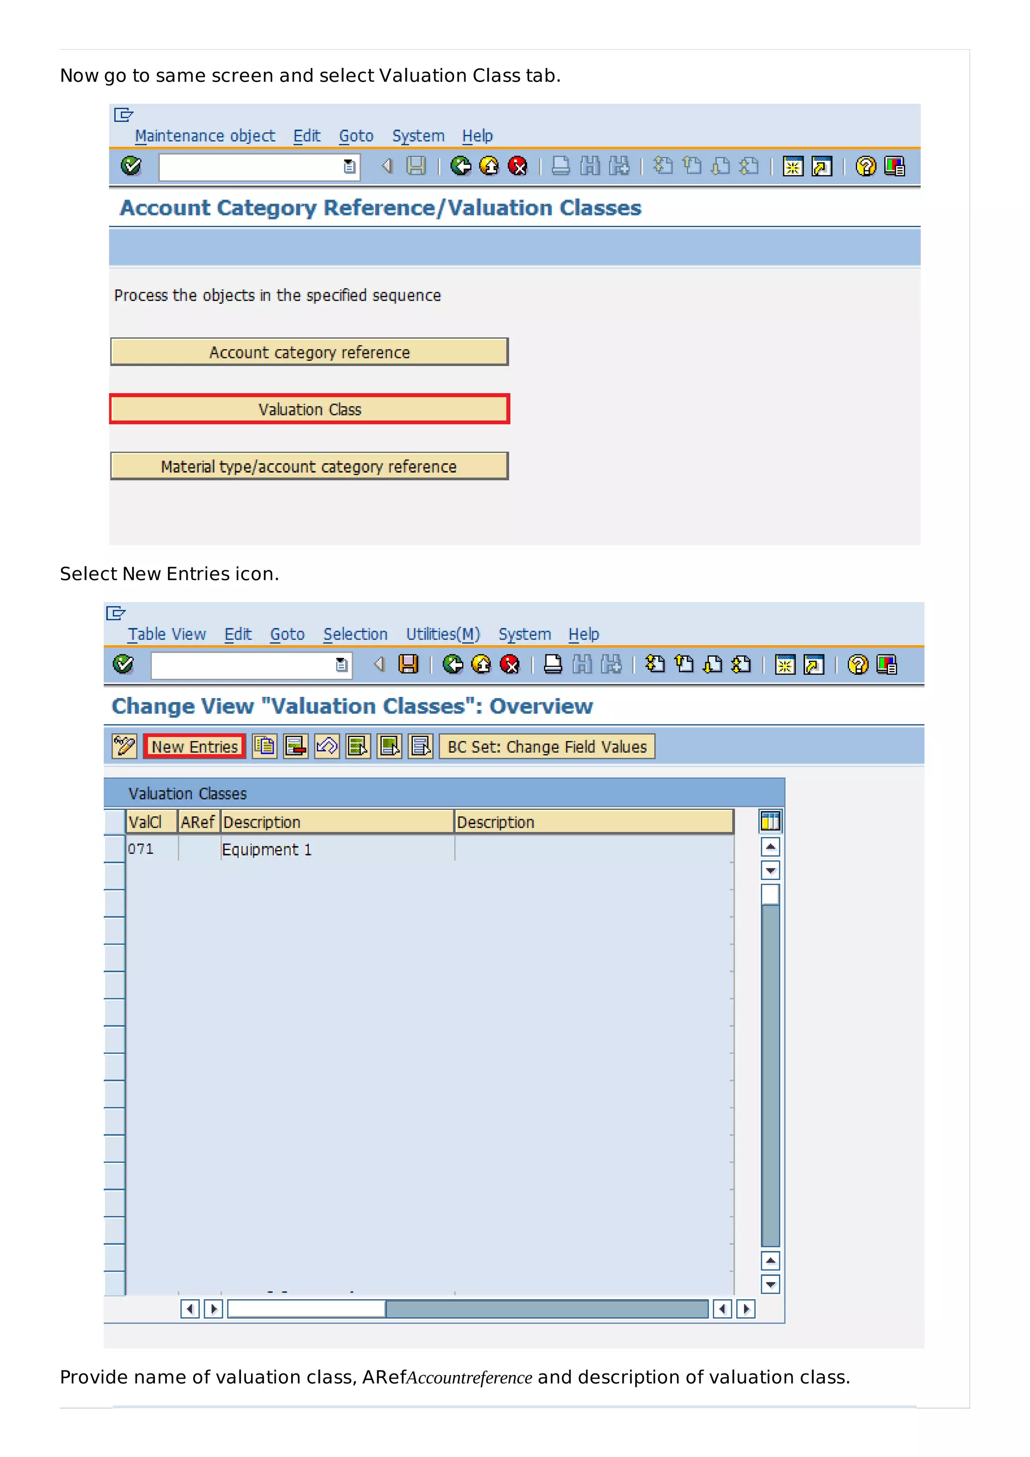Click the First page icon in the Valuation Classes toolbar
The height and width of the screenshot is (1457, 1030).
click(x=655, y=665)
